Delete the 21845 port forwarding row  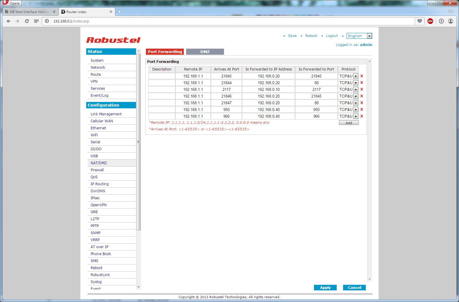click(362, 76)
